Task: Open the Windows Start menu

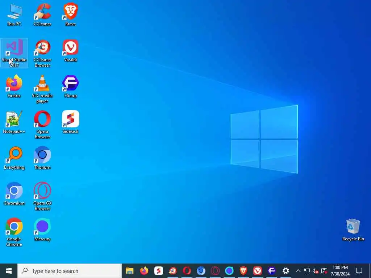Action: (x=9, y=271)
